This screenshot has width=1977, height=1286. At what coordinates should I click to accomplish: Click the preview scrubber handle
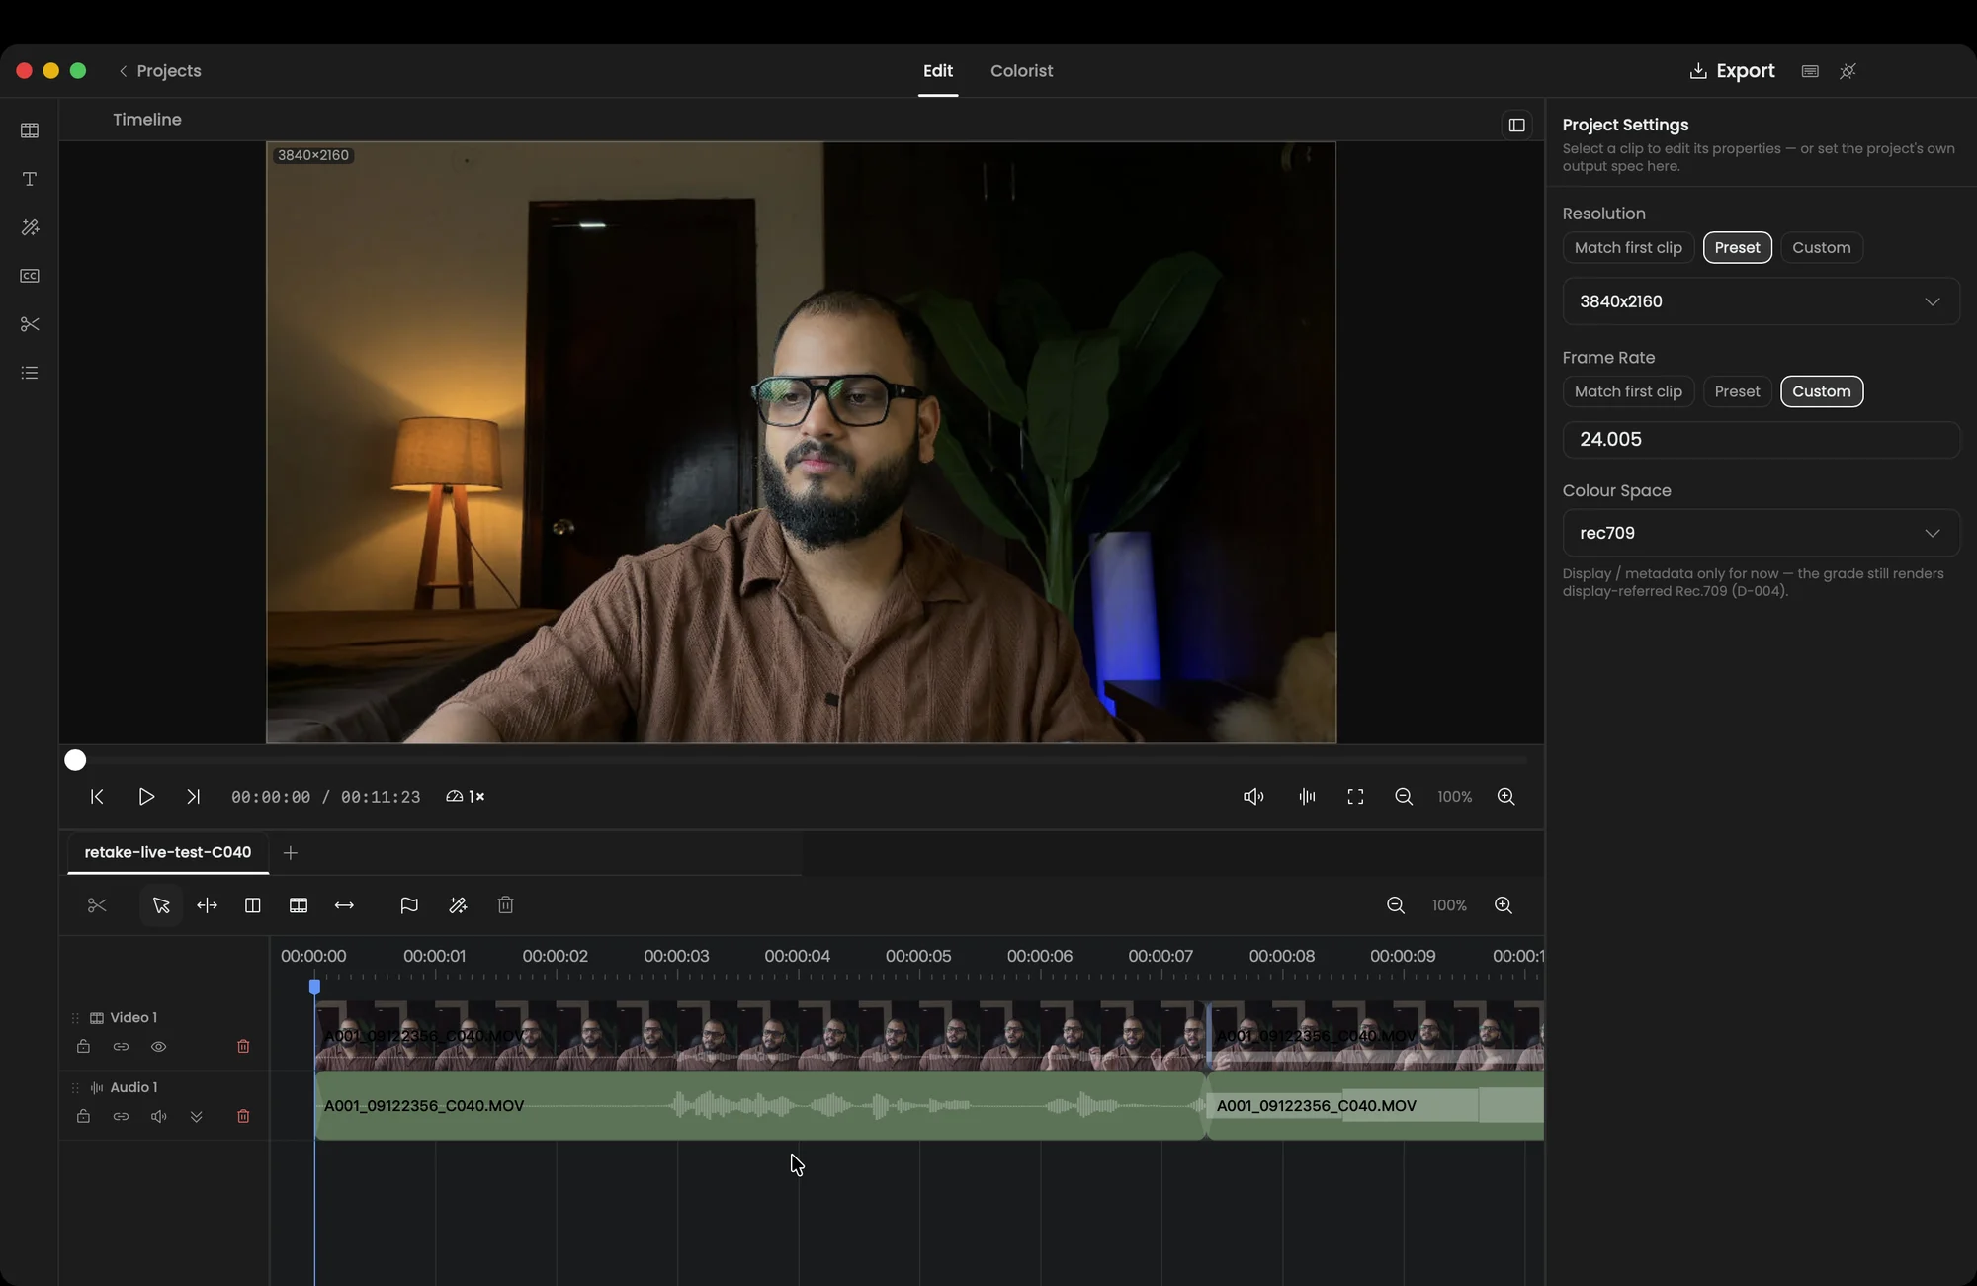tap(75, 760)
